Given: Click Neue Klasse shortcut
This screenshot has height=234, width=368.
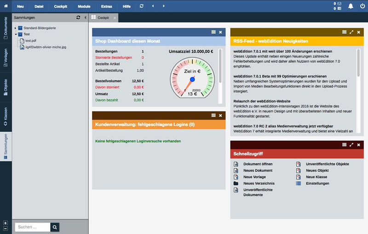Looking at the screenshot, I should pos(316,177).
